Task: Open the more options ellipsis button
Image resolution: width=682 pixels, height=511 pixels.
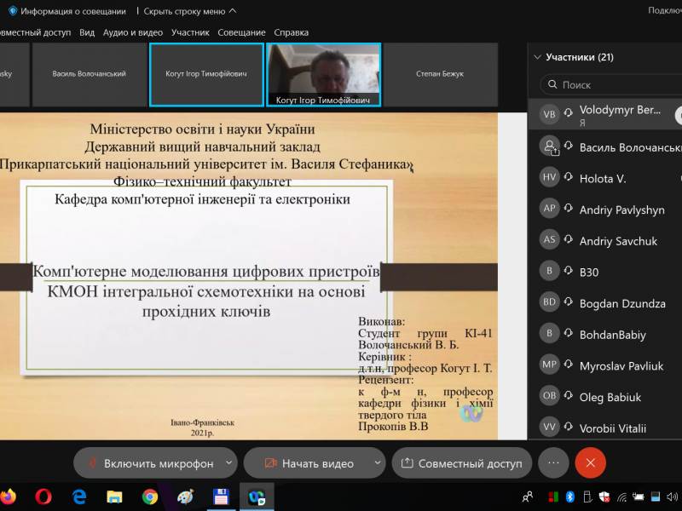Action: click(x=552, y=463)
